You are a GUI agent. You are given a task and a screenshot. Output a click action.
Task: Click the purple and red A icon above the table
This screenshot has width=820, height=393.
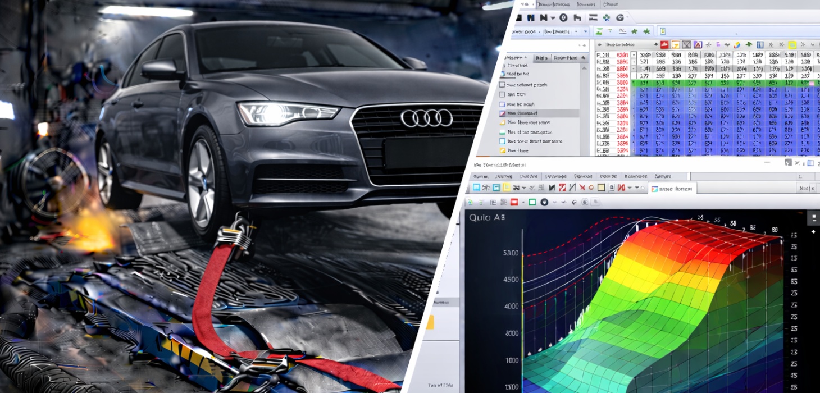pyautogui.click(x=698, y=45)
